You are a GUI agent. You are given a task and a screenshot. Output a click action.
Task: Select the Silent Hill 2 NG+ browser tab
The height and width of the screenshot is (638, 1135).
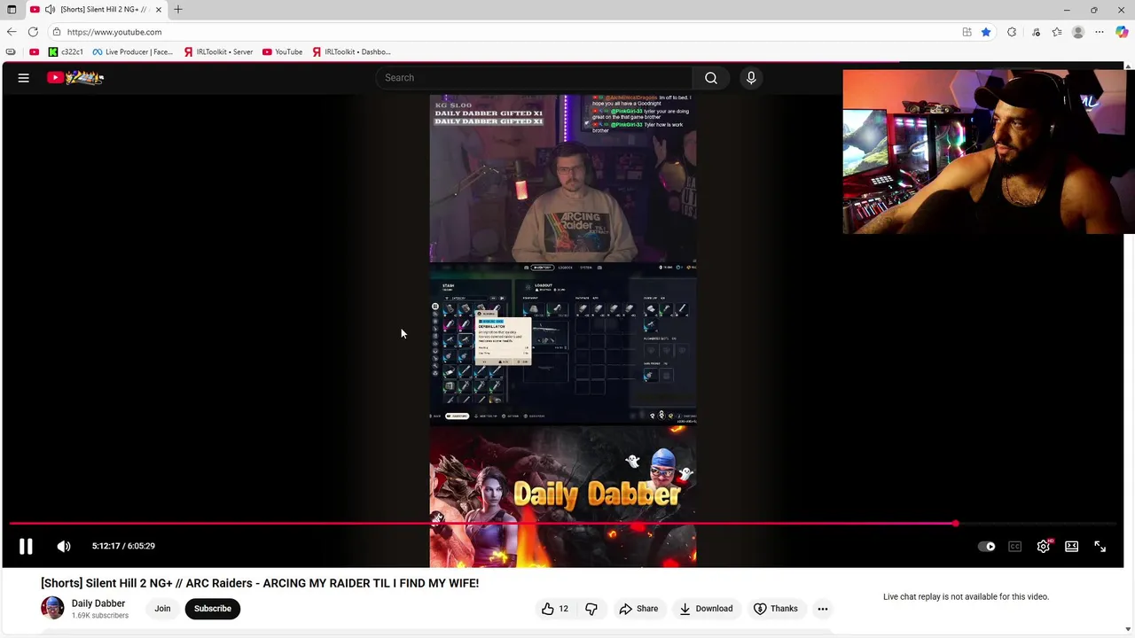98,10
